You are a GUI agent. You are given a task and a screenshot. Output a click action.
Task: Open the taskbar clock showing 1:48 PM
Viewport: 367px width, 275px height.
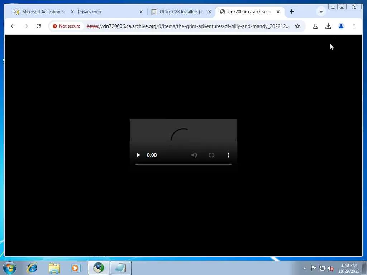click(x=348, y=268)
